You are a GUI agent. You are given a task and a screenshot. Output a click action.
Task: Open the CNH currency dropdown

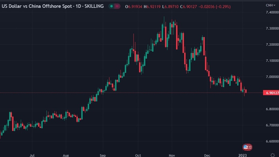click(270, 5)
